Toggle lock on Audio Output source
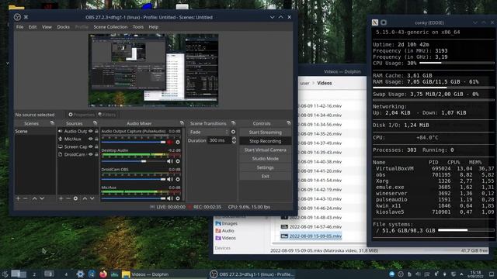 [96, 131]
